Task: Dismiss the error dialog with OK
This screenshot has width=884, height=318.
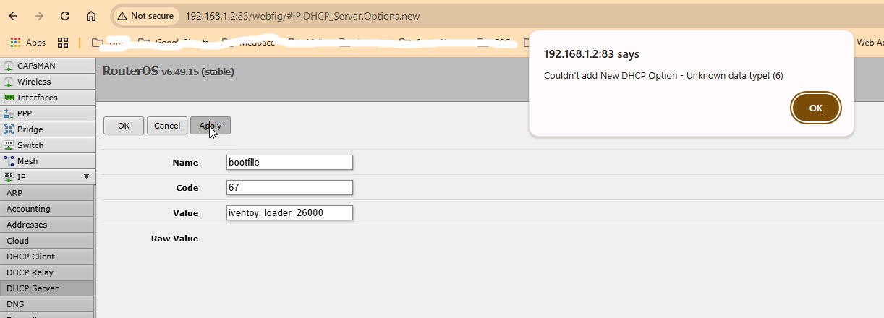Action: coord(816,108)
